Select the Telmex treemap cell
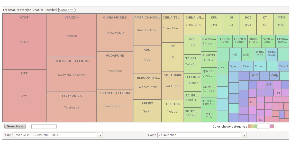Image resolution: width=291 pixels, height=144 pixels. point(240,41)
